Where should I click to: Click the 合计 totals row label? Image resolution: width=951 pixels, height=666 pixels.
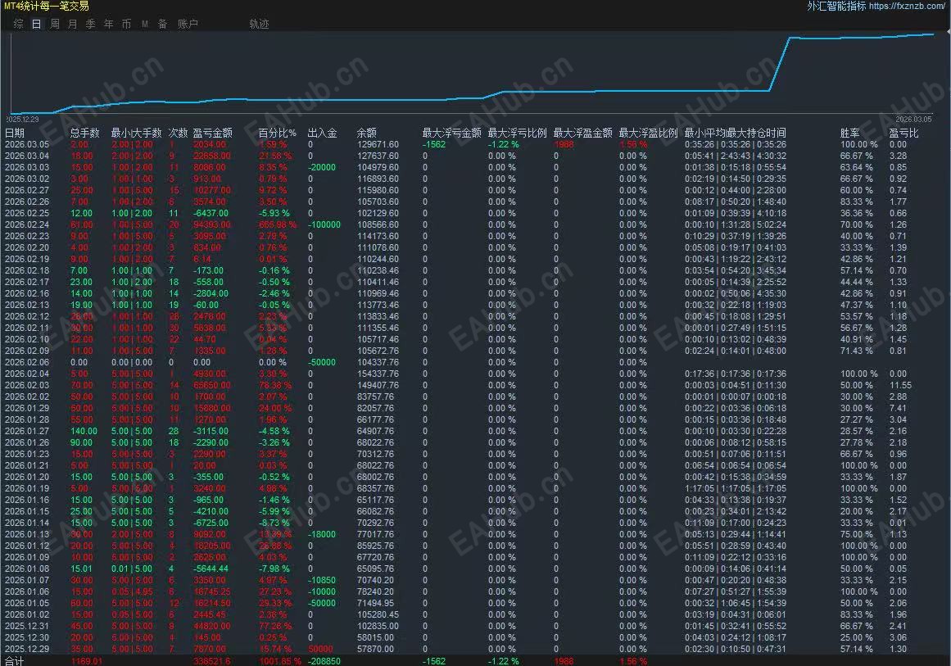14,661
